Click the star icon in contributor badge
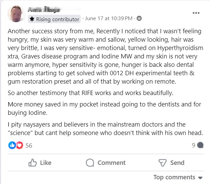 32,19
